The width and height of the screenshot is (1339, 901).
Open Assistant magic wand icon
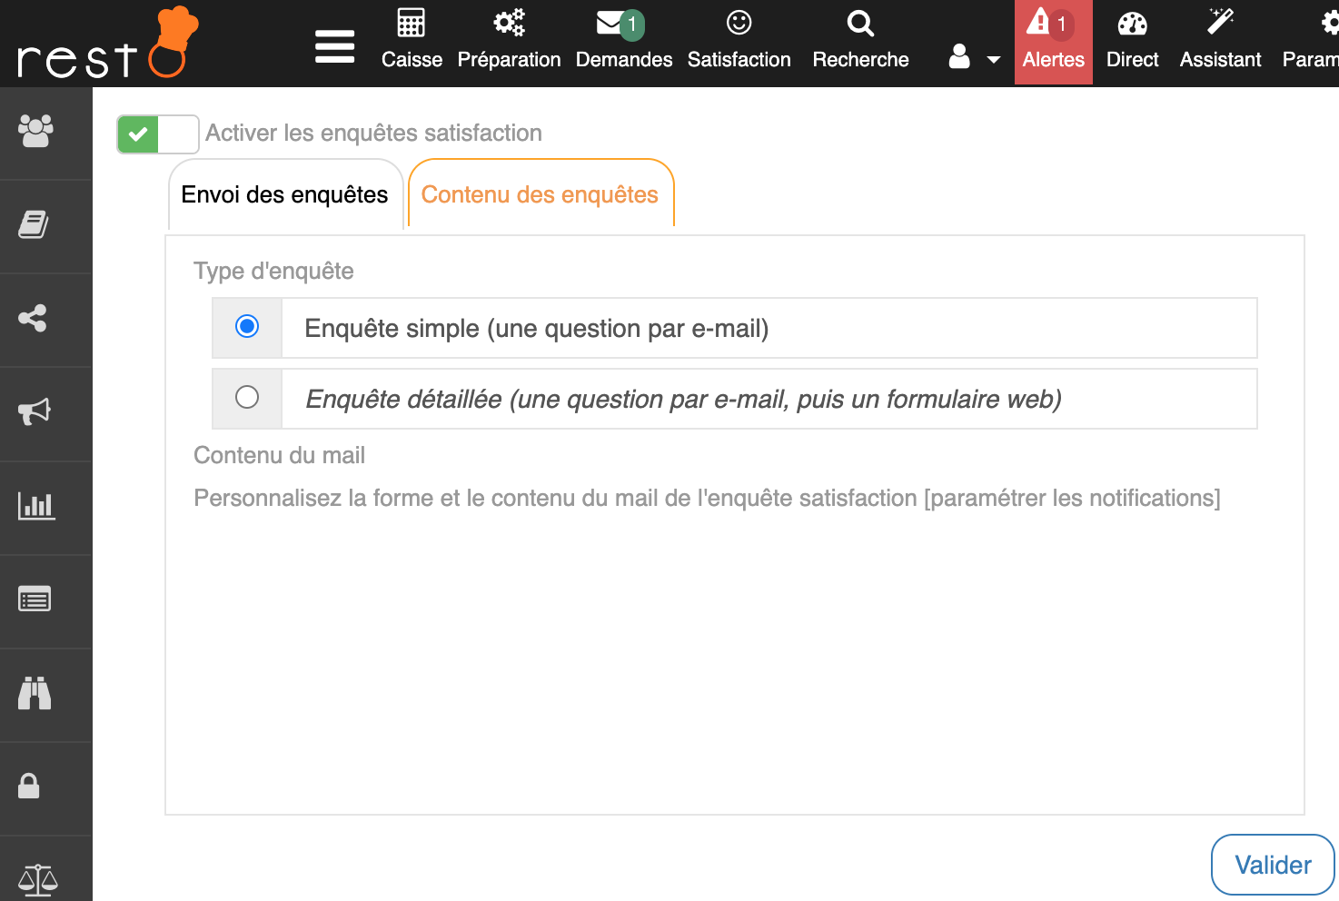tap(1220, 22)
